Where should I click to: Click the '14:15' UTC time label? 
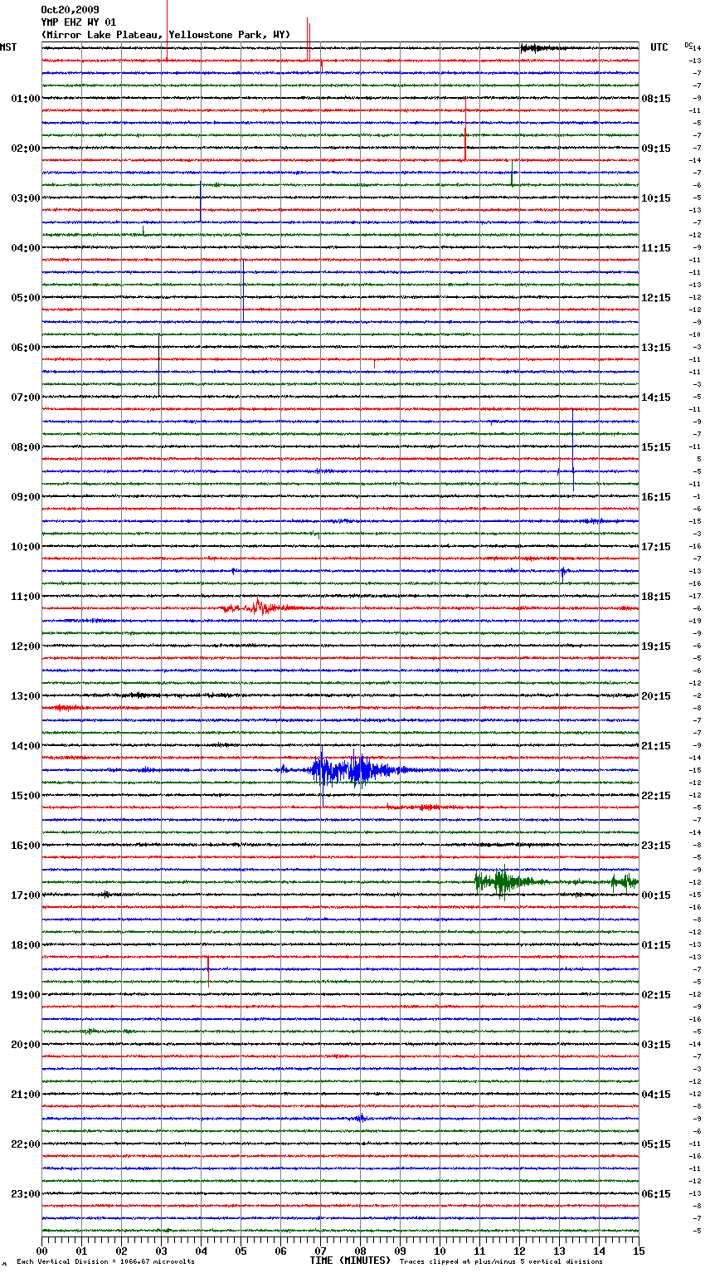coord(656,398)
